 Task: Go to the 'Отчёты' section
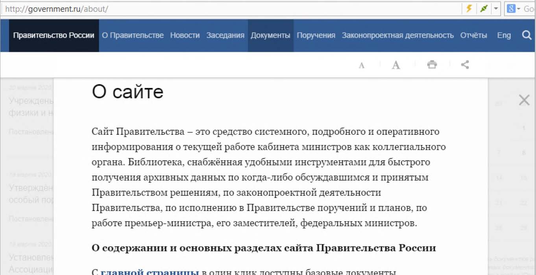[x=473, y=35]
